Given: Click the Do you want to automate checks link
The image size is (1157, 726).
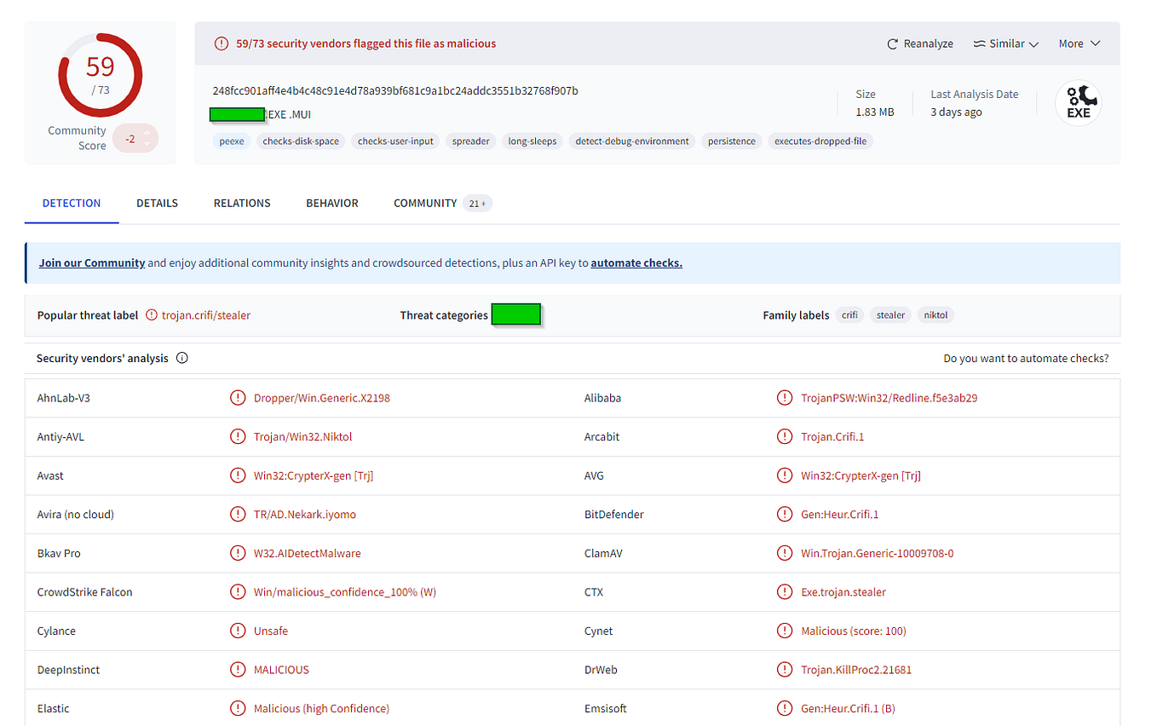Looking at the screenshot, I should [1026, 358].
